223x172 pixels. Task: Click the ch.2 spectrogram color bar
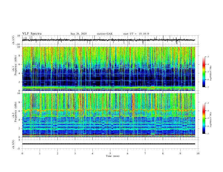pyautogui.click(x=204, y=118)
